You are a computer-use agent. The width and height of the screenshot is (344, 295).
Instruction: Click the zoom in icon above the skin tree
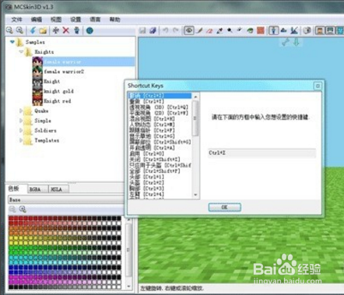(19, 30)
